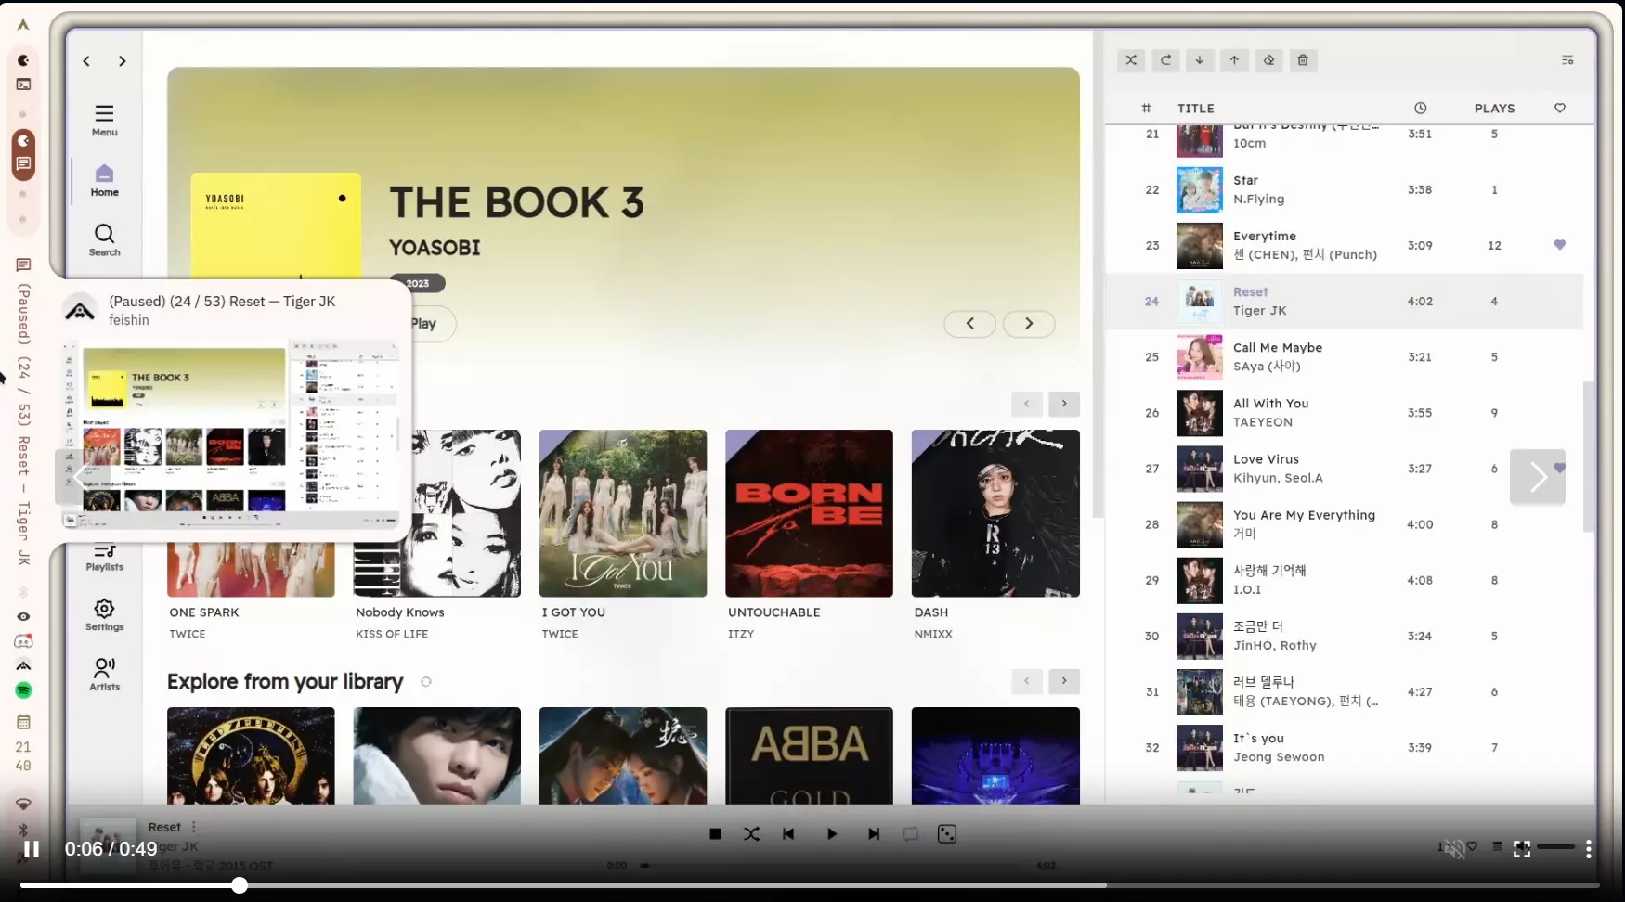Open the Nobody Knows album title link
The height and width of the screenshot is (902, 1625).
(x=399, y=612)
